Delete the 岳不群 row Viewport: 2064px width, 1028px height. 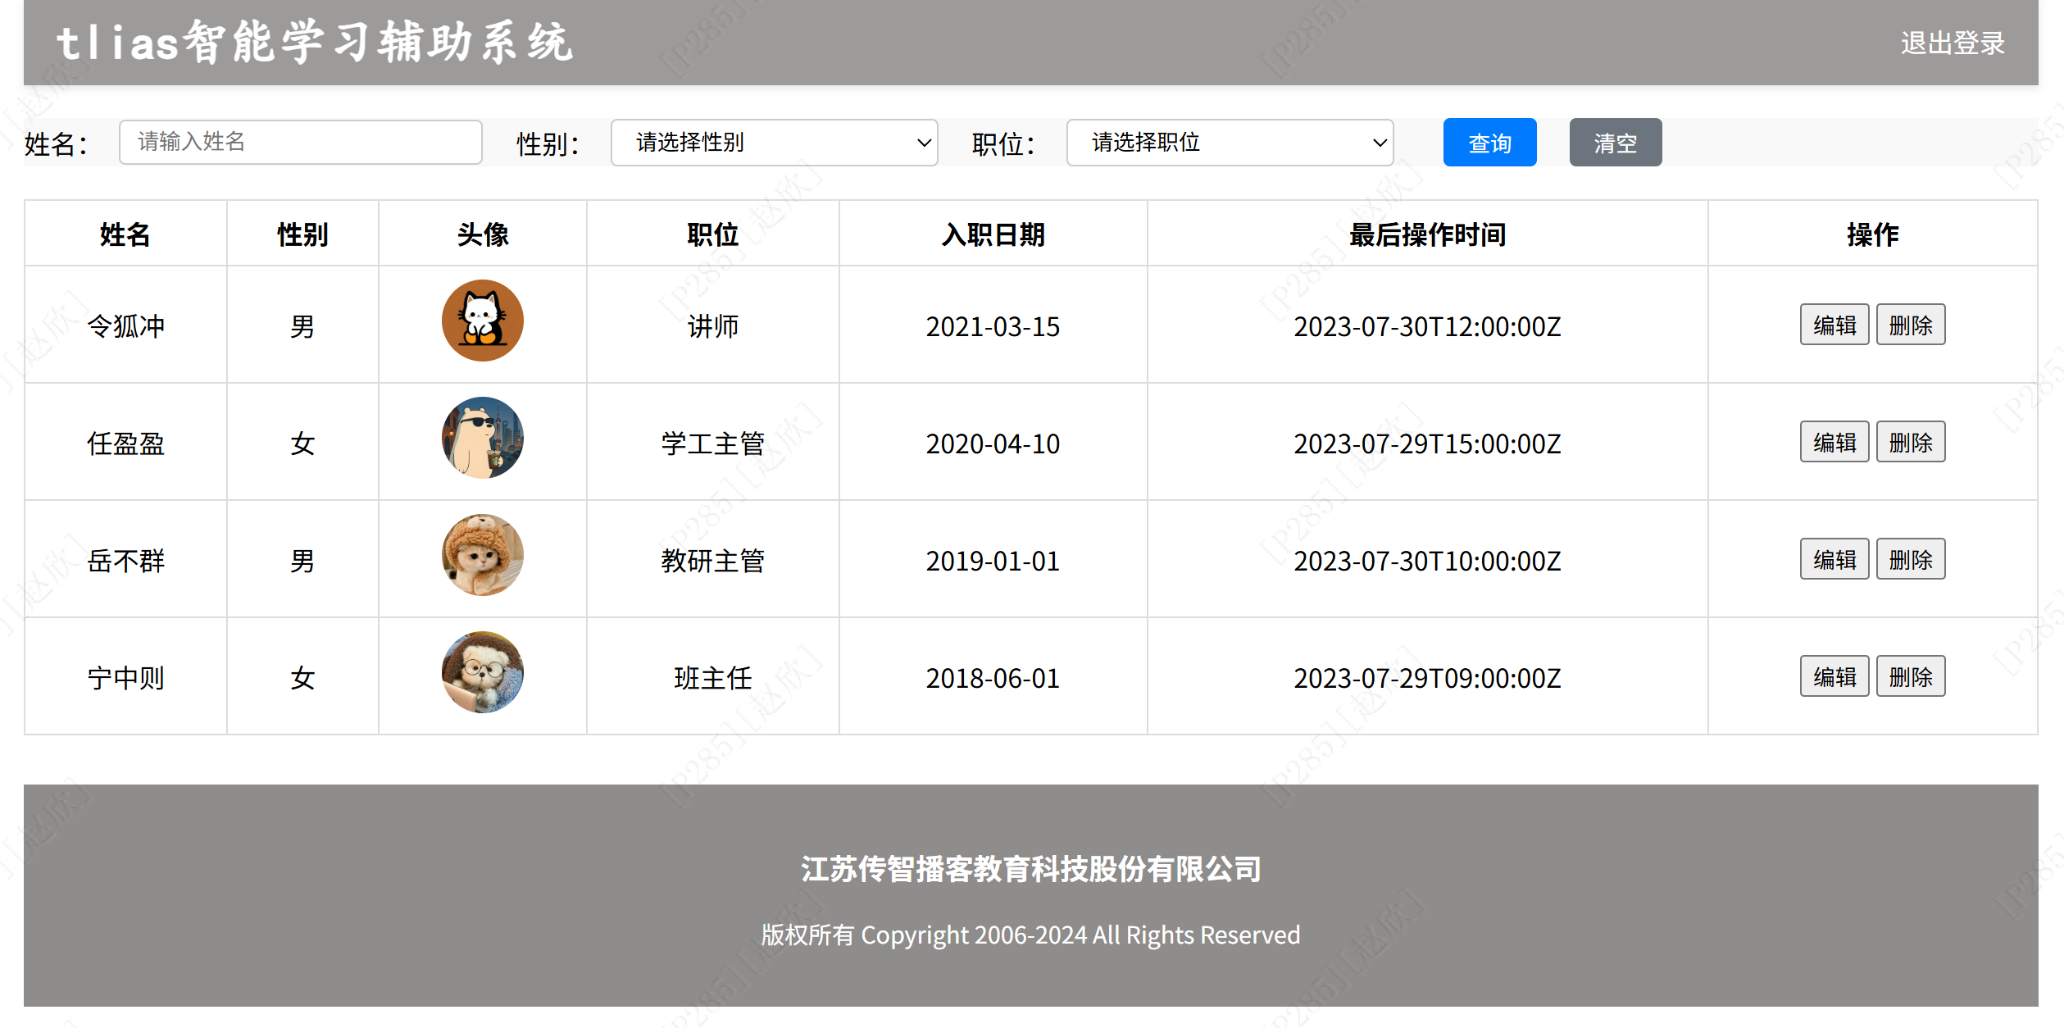click(x=1910, y=559)
